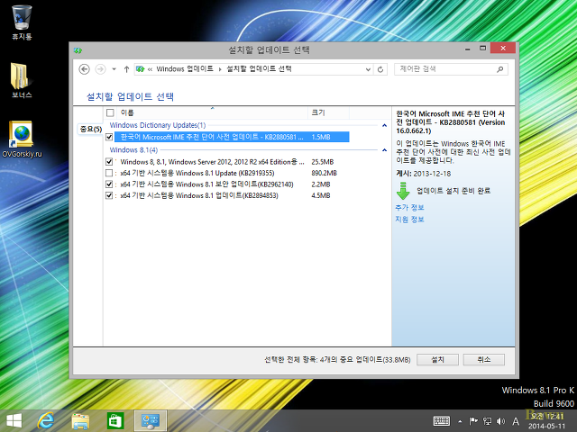Click the 2.2MB size value
577x432 pixels.
[x=321, y=184]
